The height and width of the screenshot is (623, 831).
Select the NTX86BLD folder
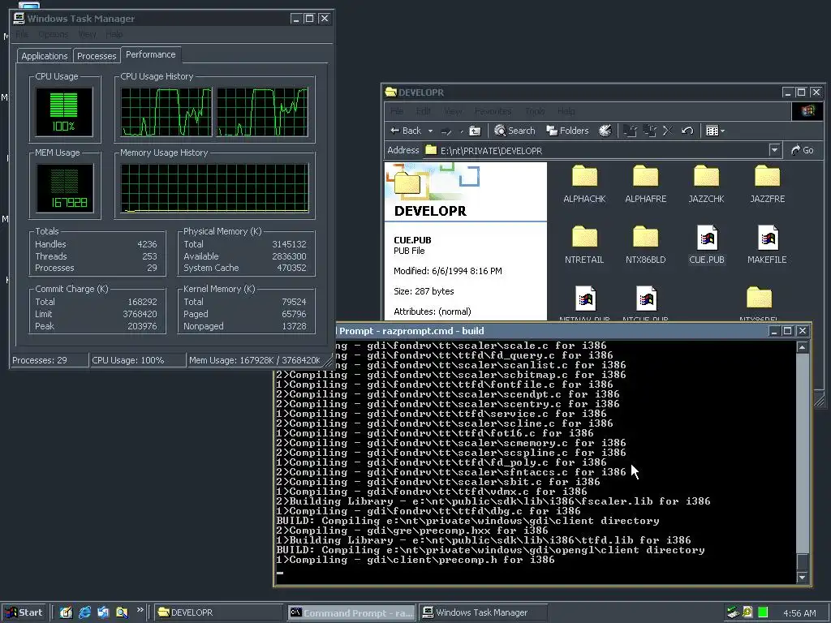click(645, 245)
